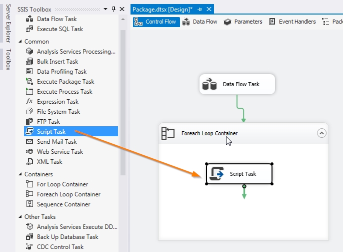Open the Event Handlers tab
Viewport: 343px width, 252px height.
tap(292, 22)
